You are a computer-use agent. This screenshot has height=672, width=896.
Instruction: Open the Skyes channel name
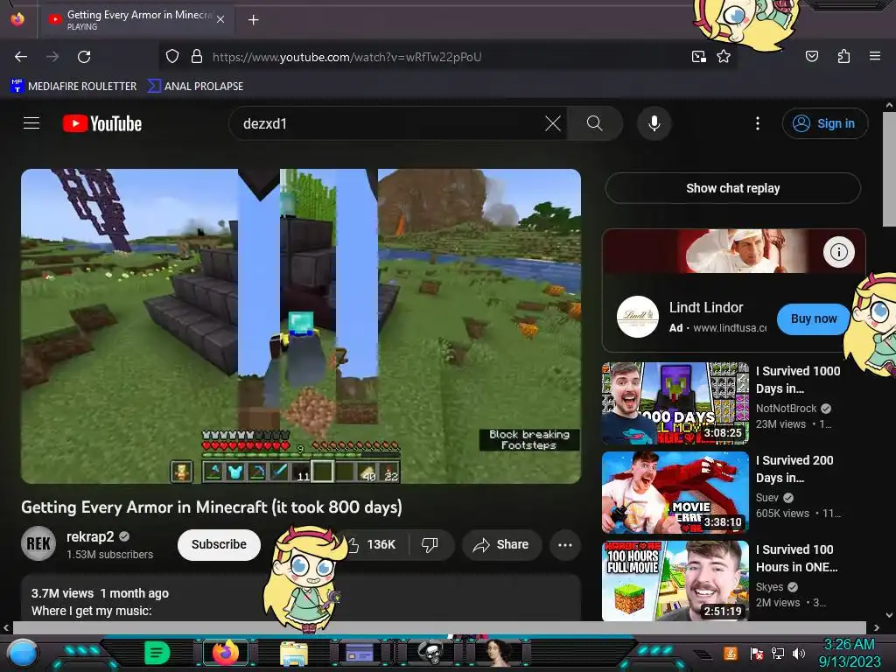click(x=769, y=586)
